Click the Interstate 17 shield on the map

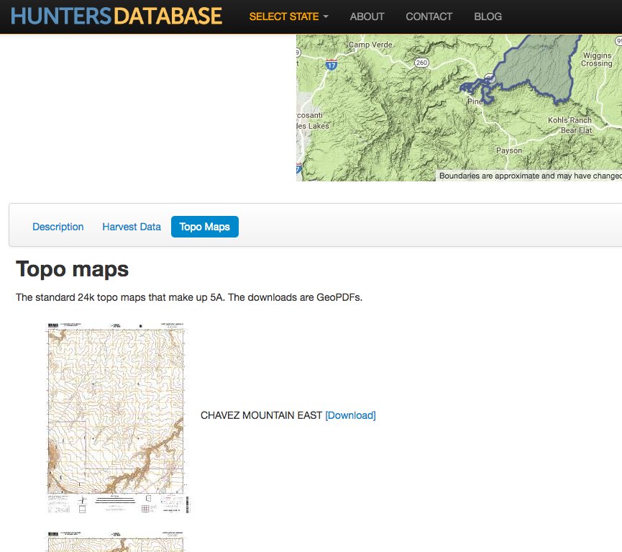click(333, 63)
